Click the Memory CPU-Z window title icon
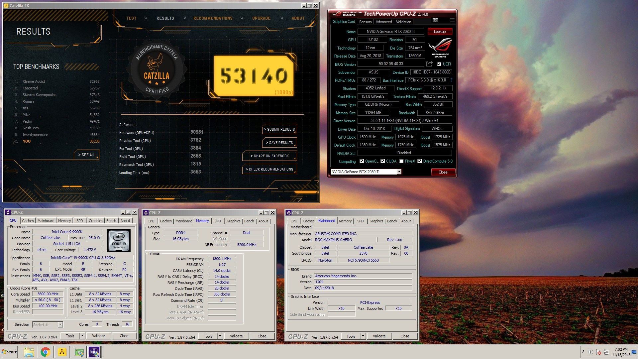This screenshot has width=638, height=359. tap(146, 213)
